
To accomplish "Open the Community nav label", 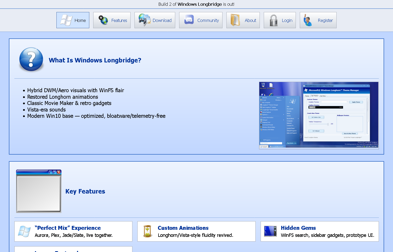I will point(208,20).
